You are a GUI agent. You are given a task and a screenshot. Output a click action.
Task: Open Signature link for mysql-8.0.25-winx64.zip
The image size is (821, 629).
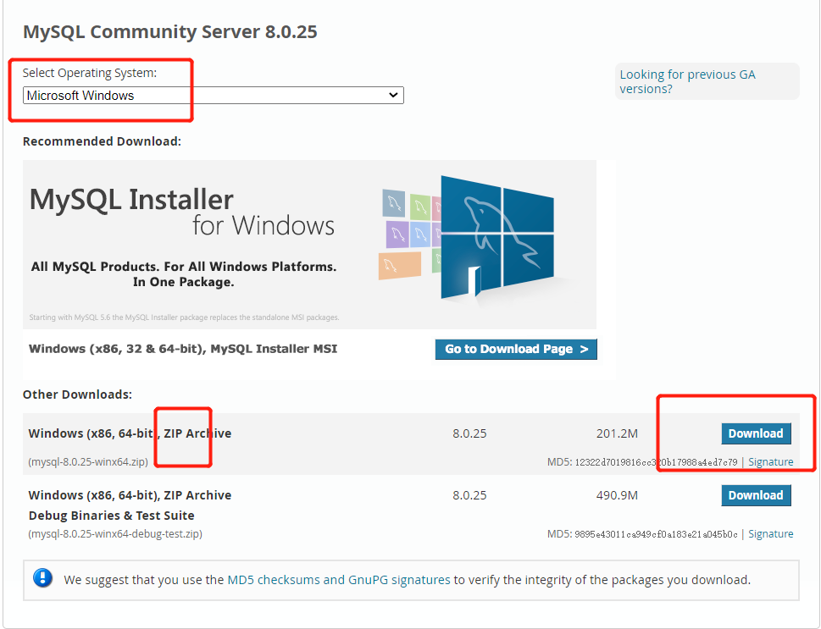(770, 462)
